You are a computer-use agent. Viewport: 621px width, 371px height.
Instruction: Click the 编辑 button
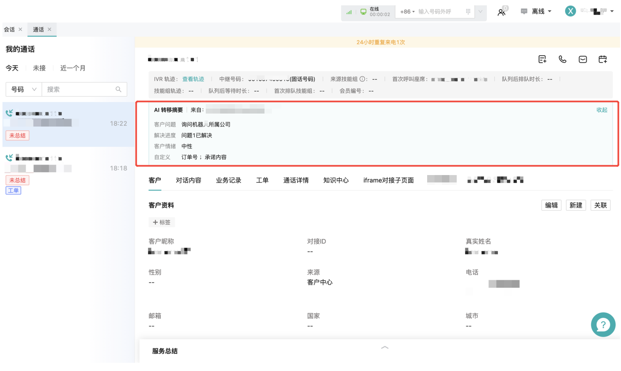point(551,205)
